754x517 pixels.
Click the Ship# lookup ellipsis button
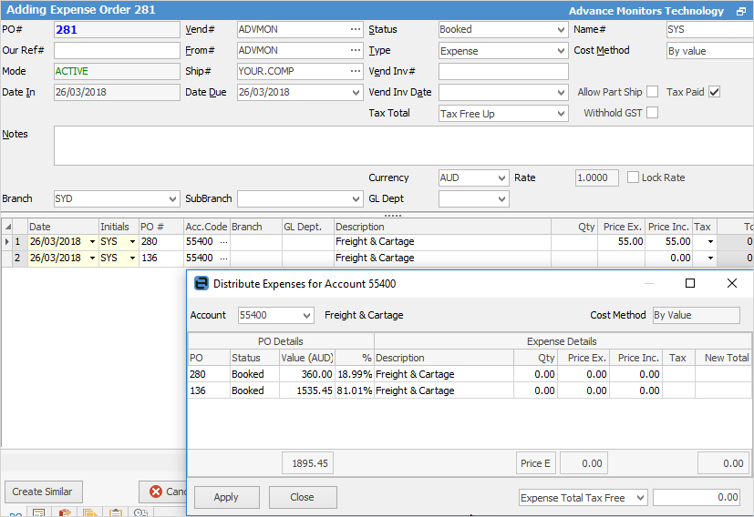[355, 72]
